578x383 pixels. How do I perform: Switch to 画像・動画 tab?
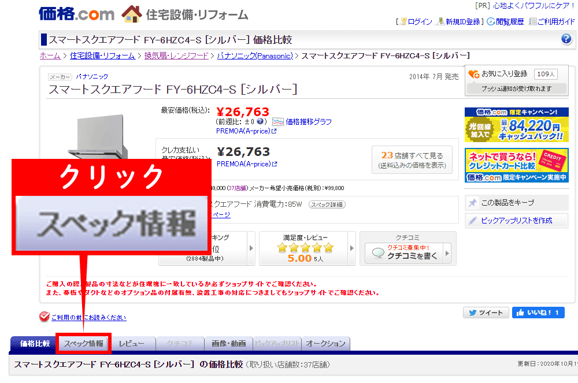tap(228, 344)
